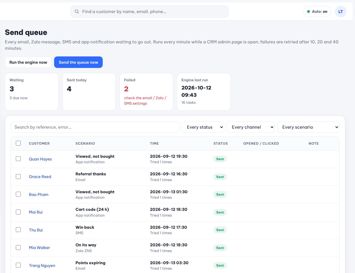The width and height of the screenshot is (355, 273).
Task: Click Send the queue now button
Action: click(78, 62)
